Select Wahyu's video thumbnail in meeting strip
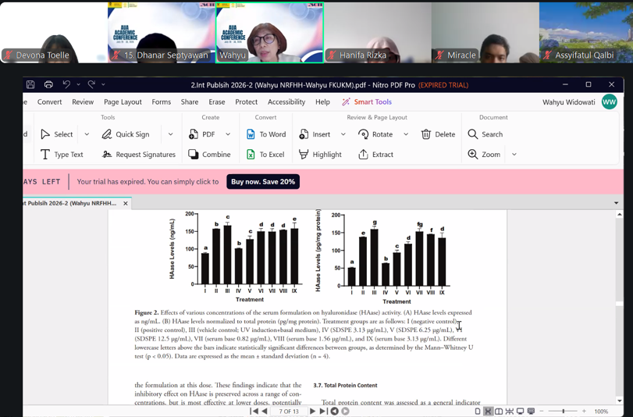633x417 pixels. pos(270,33)
